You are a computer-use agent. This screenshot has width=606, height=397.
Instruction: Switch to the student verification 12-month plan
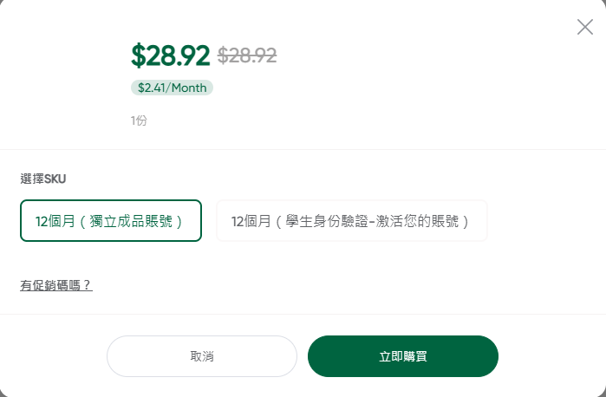click(x=351, y=221)
